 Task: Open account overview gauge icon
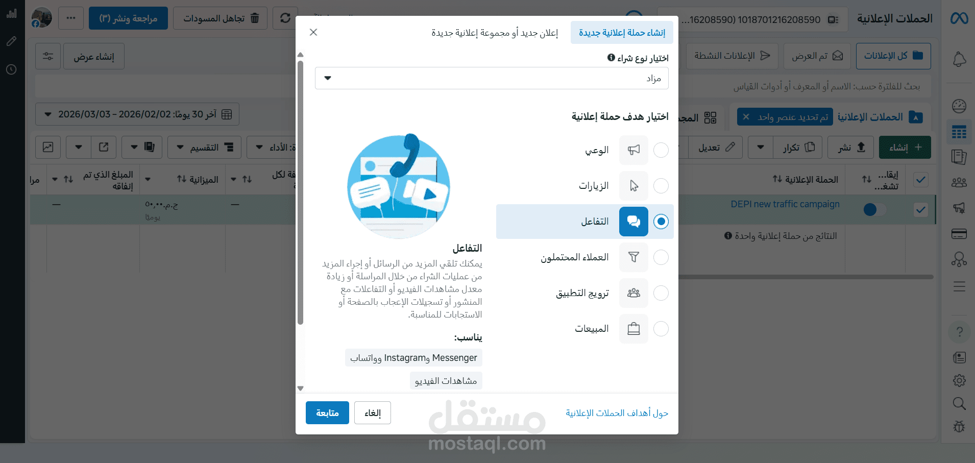pos(959,106)
